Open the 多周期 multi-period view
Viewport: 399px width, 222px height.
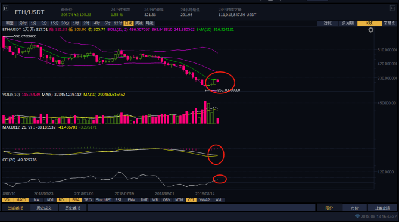tap(348, 23)
